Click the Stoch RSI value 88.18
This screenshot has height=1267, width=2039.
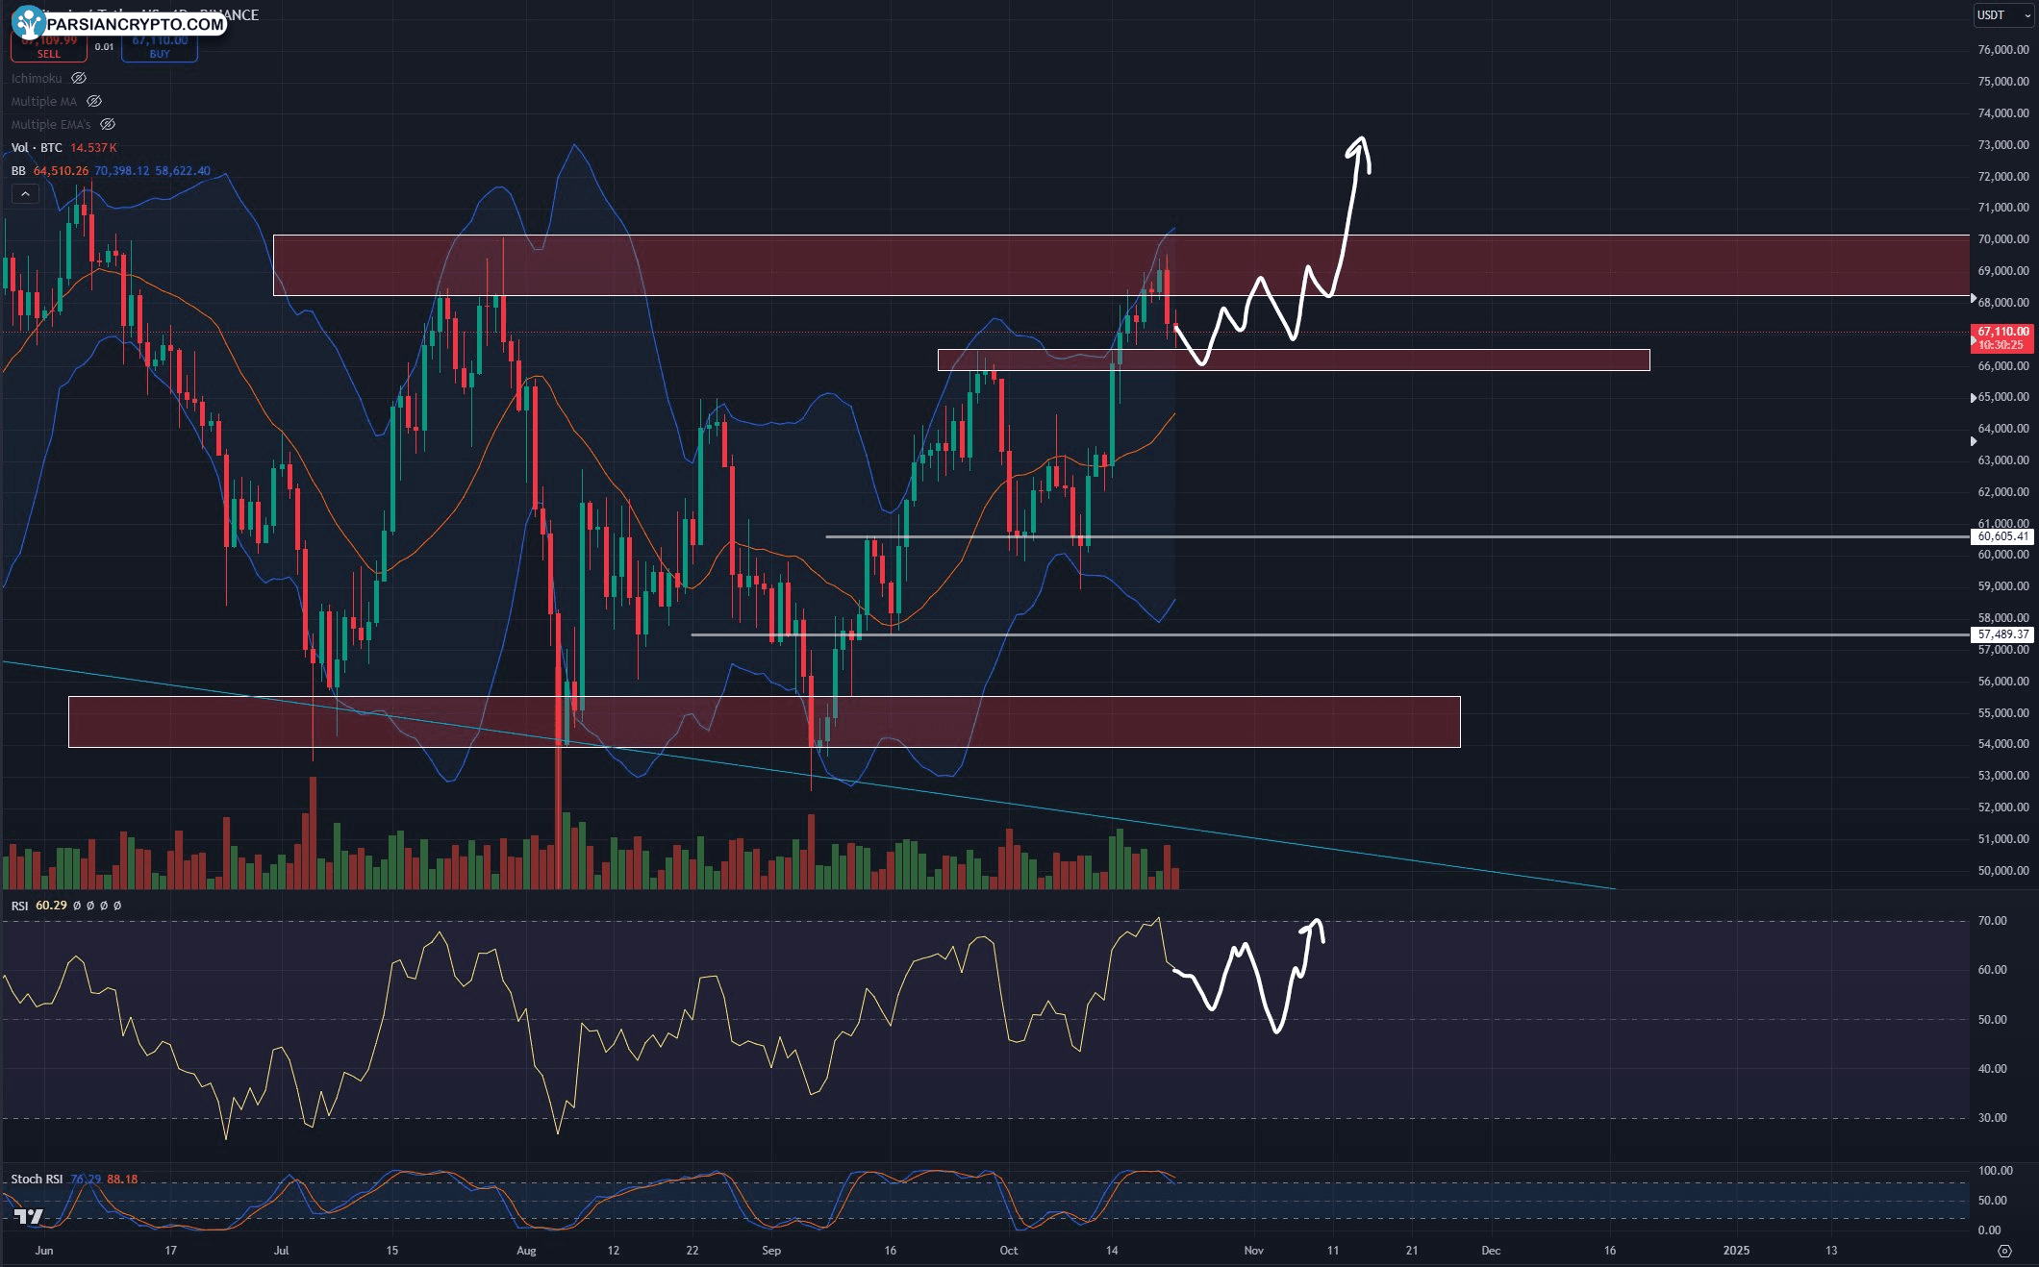(x=122, y=1179)
